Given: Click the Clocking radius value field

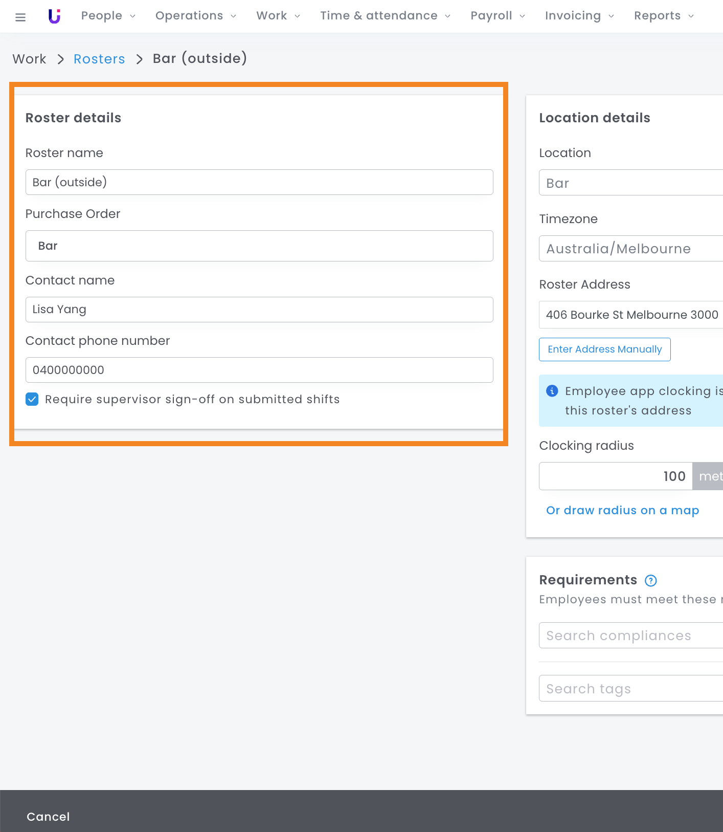Looking at the screenshot, I should [x=616, y=476].
